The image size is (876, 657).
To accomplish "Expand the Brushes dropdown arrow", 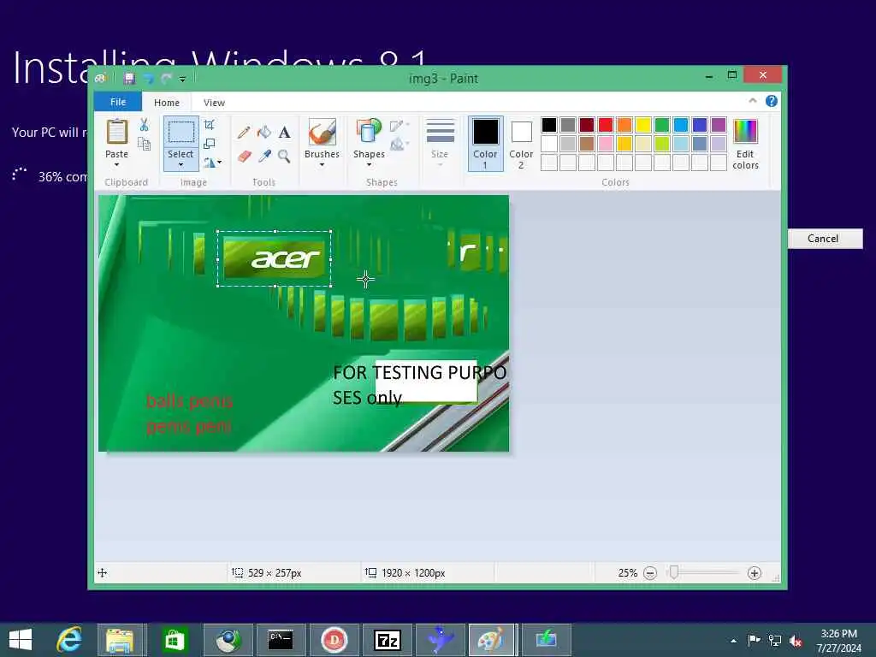I will coord(323,165).
